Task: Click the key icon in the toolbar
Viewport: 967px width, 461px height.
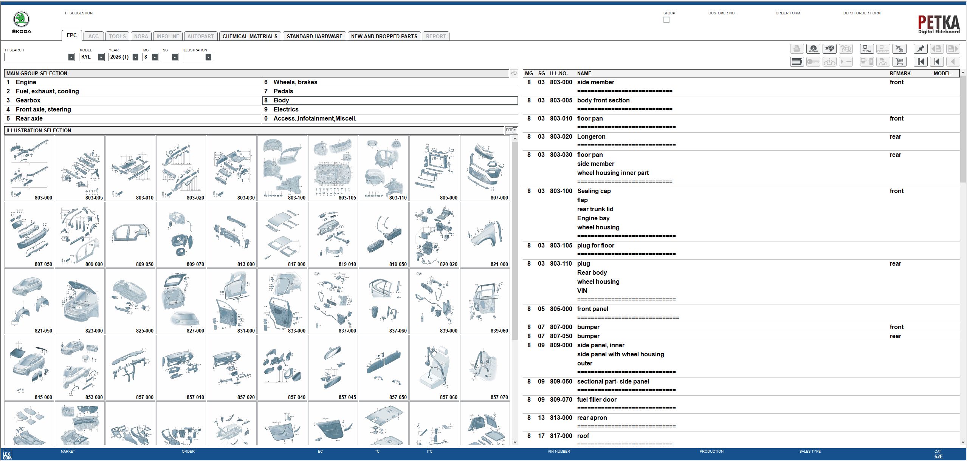Action: 813,62
